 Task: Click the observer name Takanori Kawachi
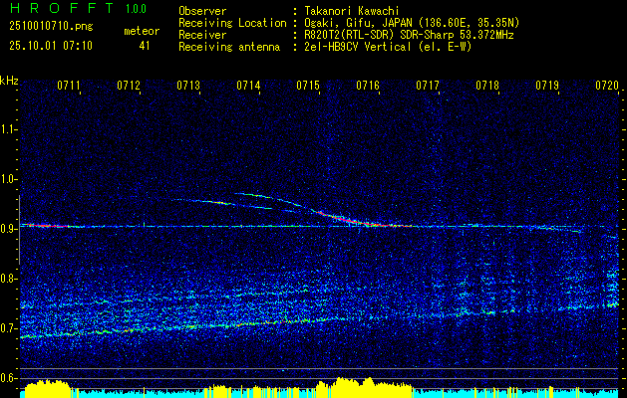pos(352,11)
